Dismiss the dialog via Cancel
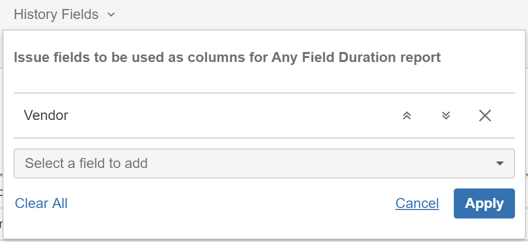This screenshot has width=528, height=242. (417, 203)
